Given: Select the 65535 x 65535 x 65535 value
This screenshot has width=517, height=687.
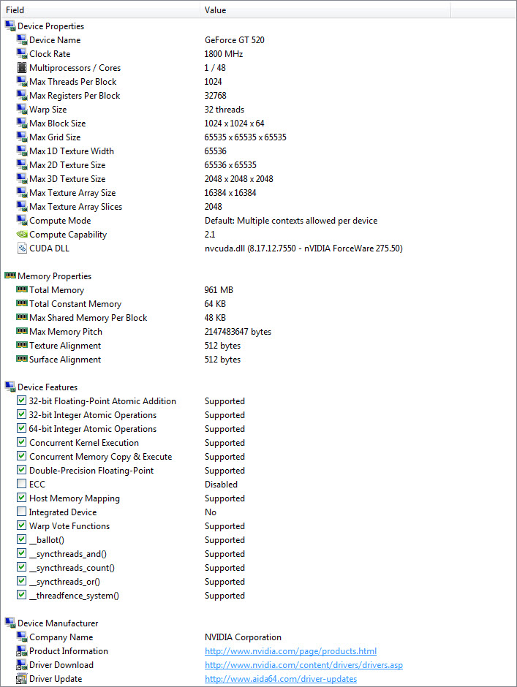Looking at the screenshot, I should click(246, 137).
